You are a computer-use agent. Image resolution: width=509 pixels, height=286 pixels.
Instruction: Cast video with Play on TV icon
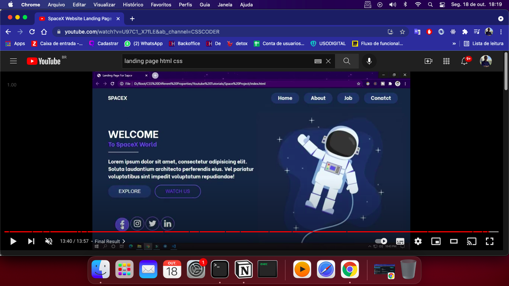coord(472,241)
